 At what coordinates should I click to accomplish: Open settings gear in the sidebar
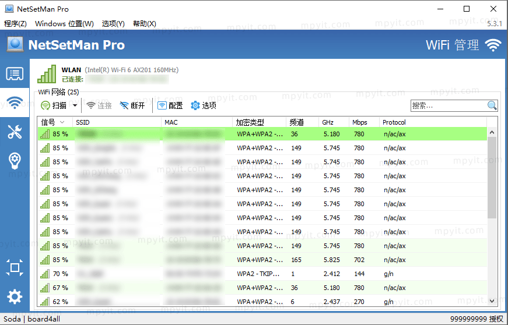[x=15, y=296]
